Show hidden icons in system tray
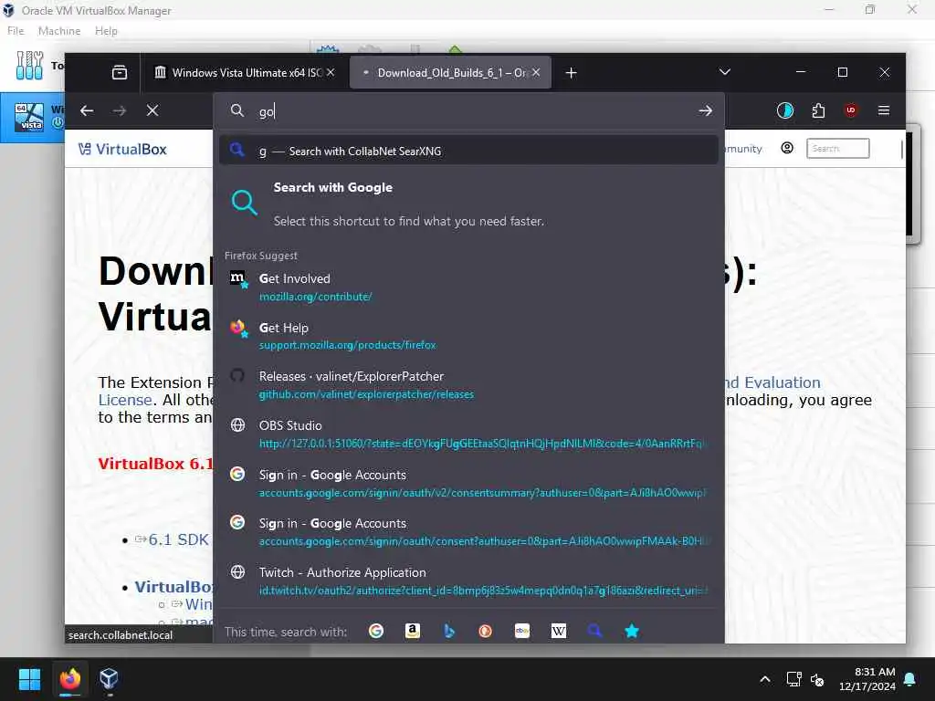This screenshot has width=935, height=701. tap(765, 679)
